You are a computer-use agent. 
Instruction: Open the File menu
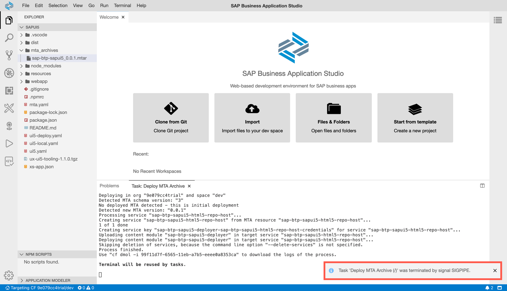26,6
